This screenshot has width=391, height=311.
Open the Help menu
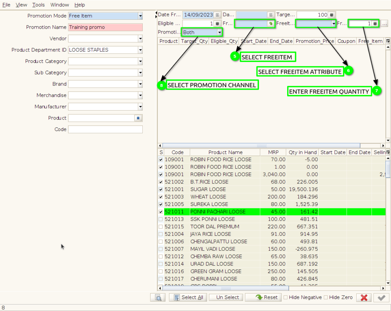tap(79, 5)
